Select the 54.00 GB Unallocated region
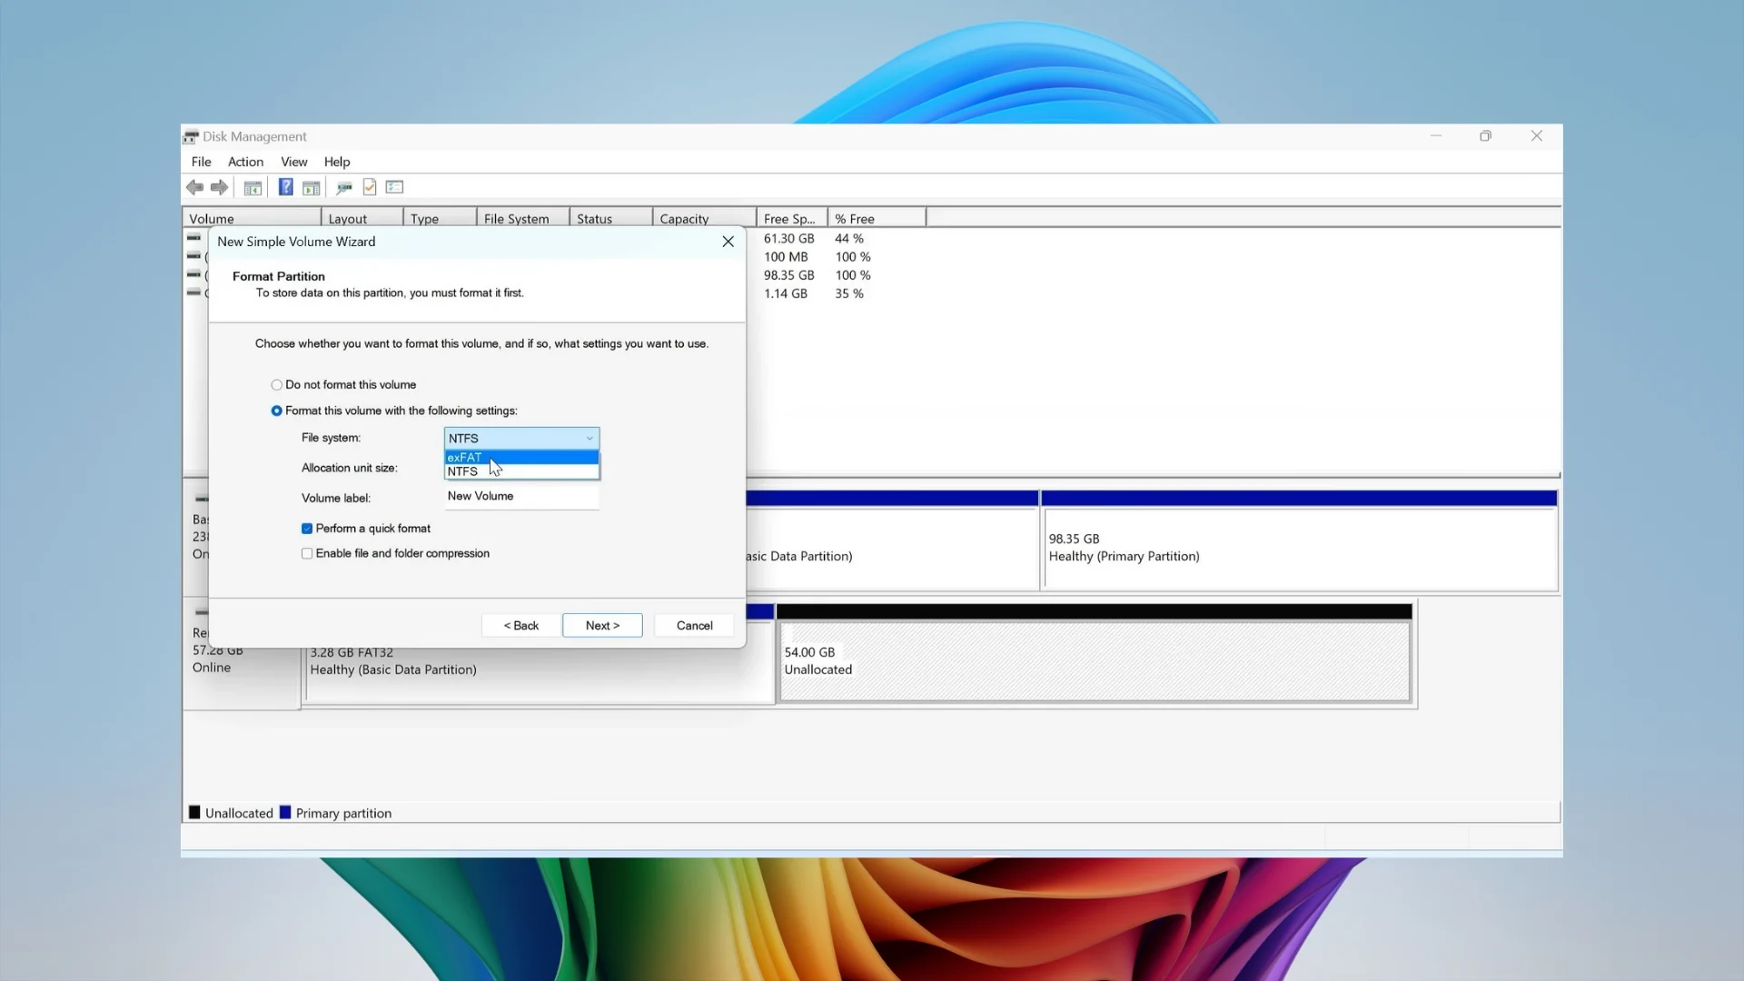Viewport: 1744px width, 981px height. 1095,660
